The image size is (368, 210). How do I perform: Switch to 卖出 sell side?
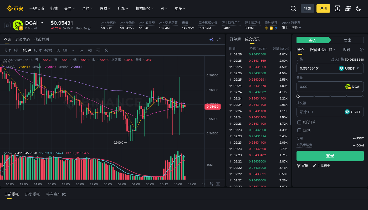347,40
